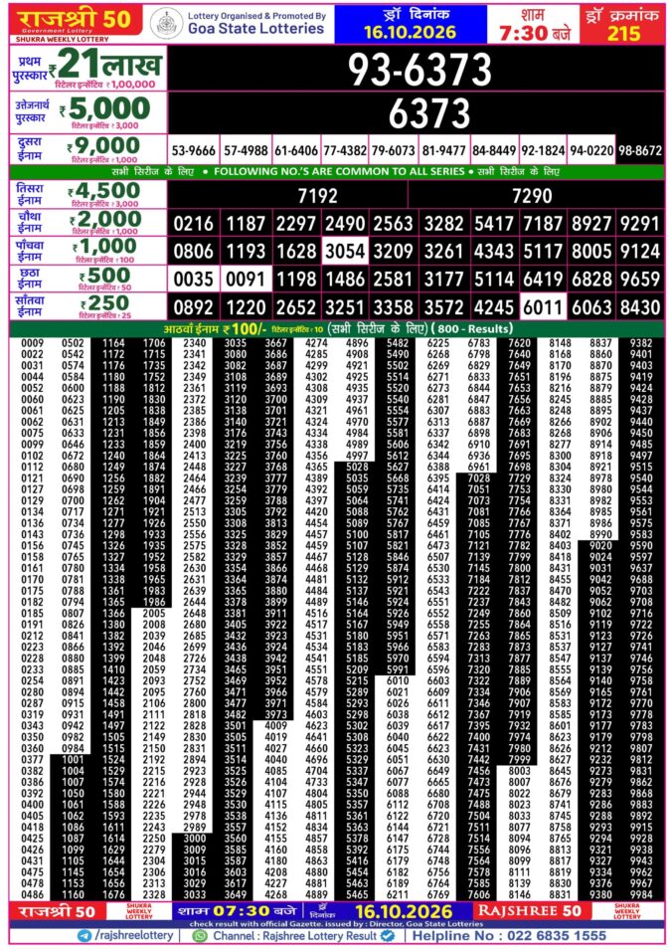Select fourth prize number 0216
Screen dimensions: 671x950
[x=193, y=224]
